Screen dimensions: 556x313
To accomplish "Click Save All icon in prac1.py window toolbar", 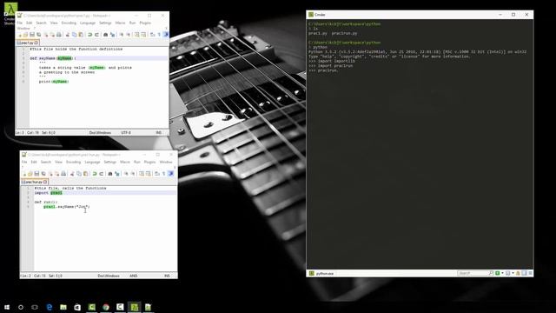I will coord(38,35).
